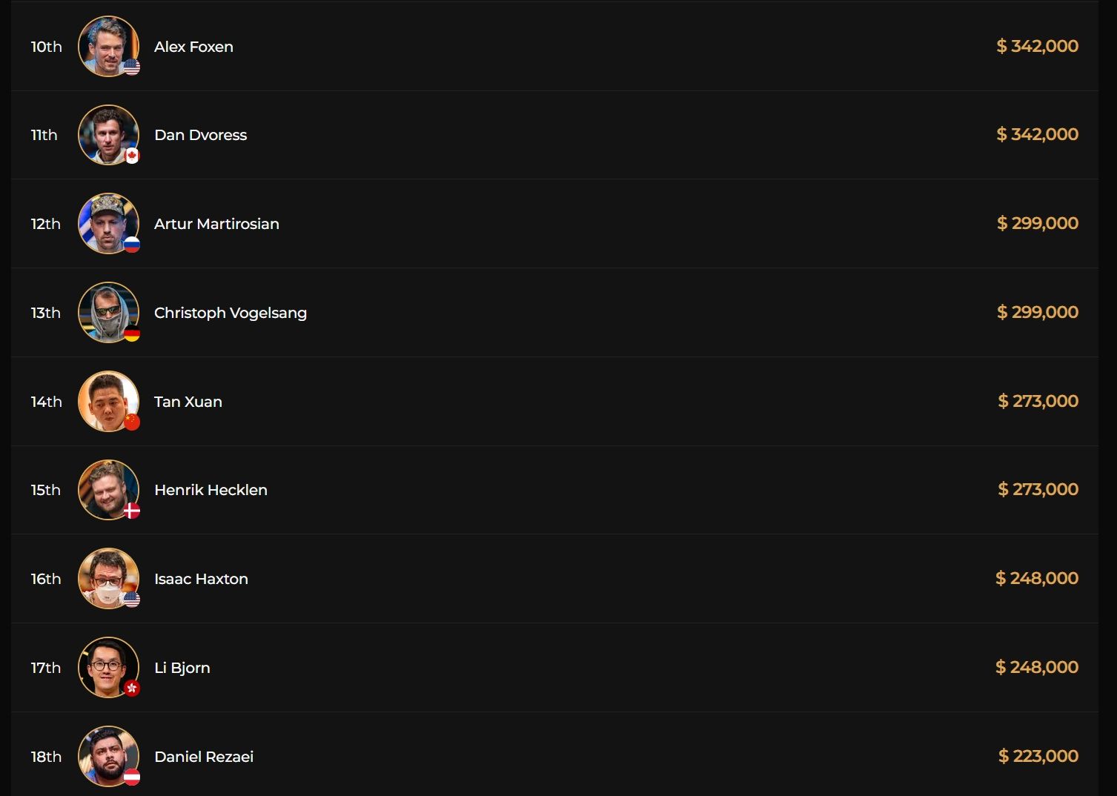Image resolution: width=1117 pixels, height=796 pixels.
Task: Open the avatar in the 14th place row
Action: click(x=108, y=401)
